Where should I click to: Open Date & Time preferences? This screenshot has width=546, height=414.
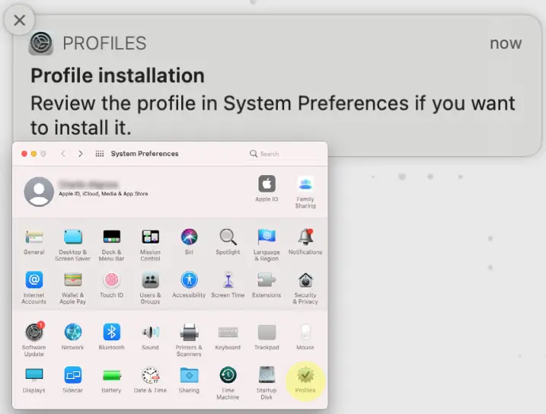[150, 379]
